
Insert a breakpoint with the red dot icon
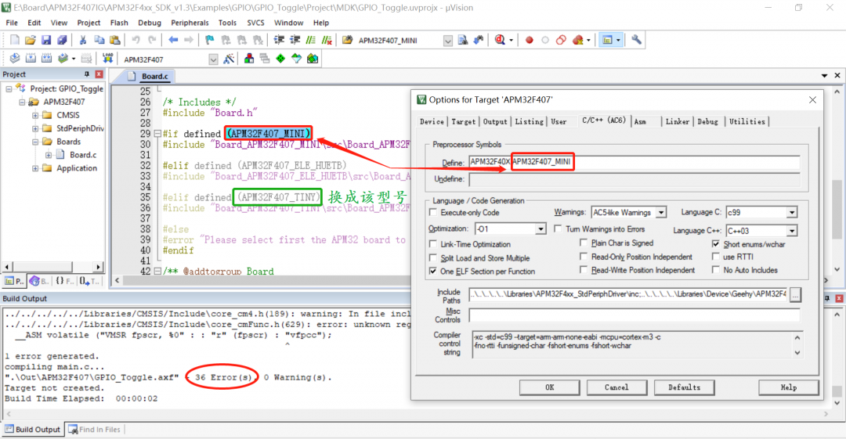point(530,40)
